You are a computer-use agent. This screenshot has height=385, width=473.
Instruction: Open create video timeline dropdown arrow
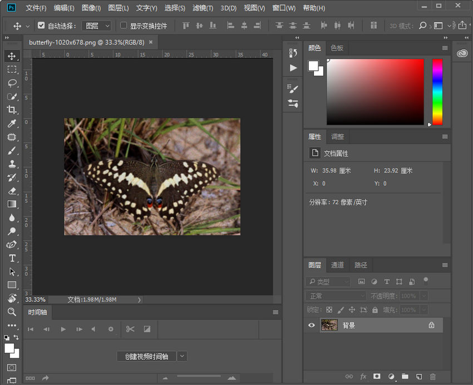(182, 356)
